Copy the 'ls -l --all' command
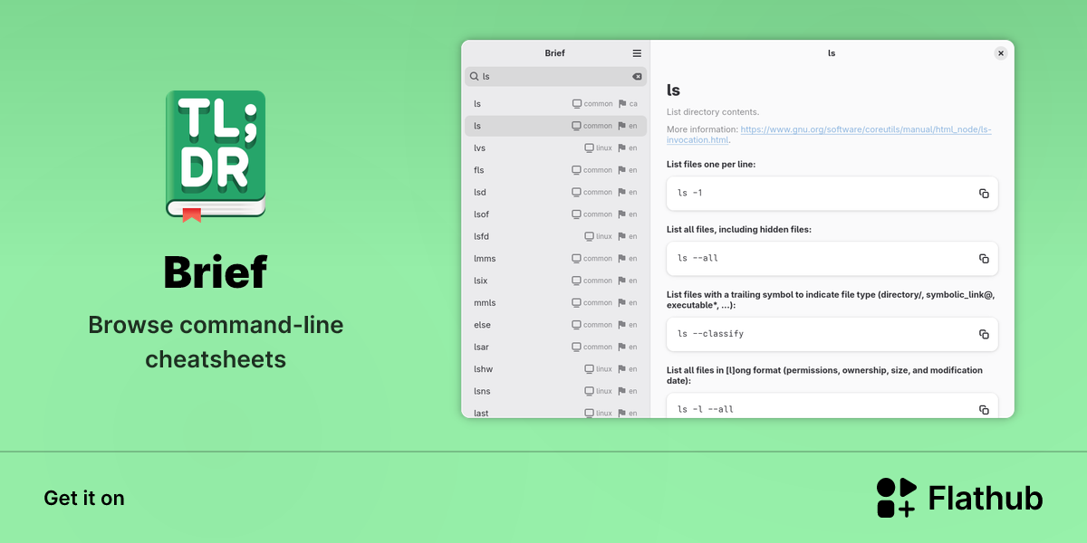 tap(984, 410)
